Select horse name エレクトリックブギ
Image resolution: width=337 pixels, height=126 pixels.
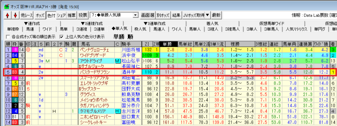(x=94, y=83)
